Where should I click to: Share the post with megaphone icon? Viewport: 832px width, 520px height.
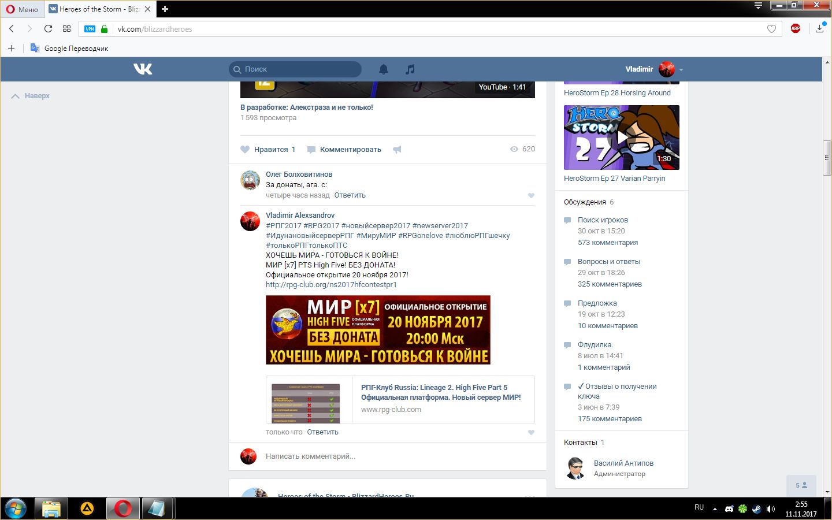[397, 149]
